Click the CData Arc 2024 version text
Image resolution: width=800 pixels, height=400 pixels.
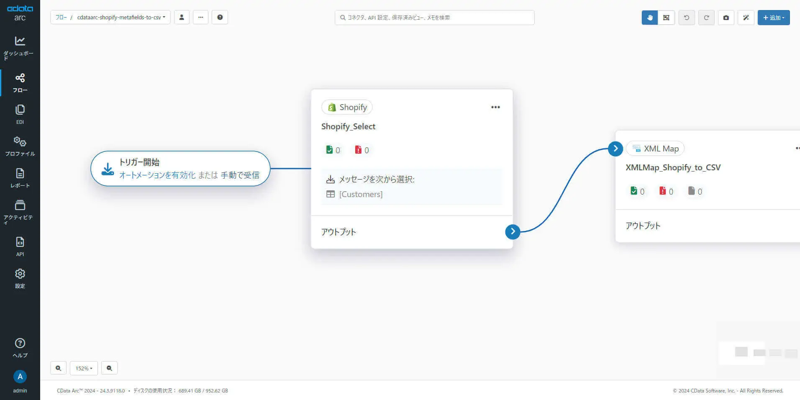pos(91,391)
